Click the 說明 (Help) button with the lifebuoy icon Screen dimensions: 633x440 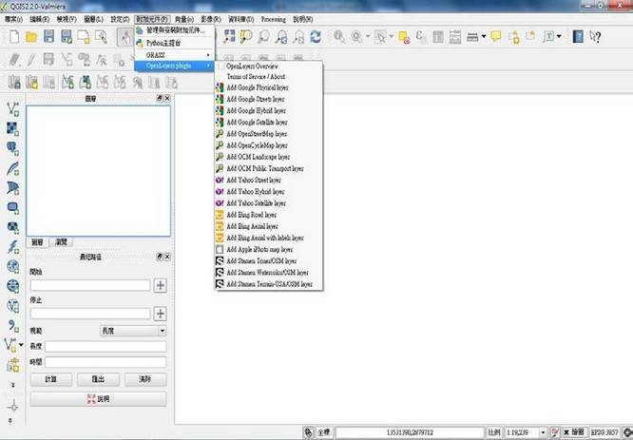pos(98,399)
